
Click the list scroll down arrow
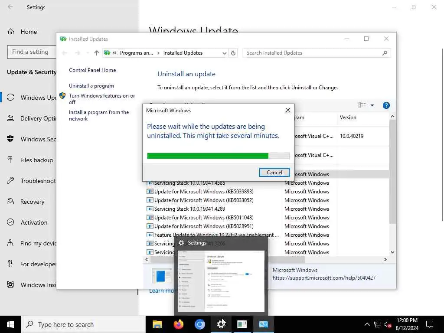click(392, 252)
